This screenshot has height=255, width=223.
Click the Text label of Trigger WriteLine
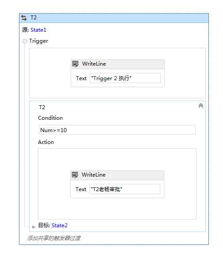click(81, 78)
